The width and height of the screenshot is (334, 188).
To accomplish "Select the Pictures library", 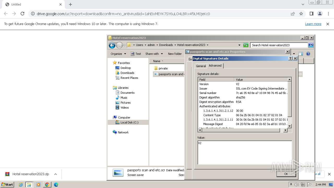I will 126,103.
